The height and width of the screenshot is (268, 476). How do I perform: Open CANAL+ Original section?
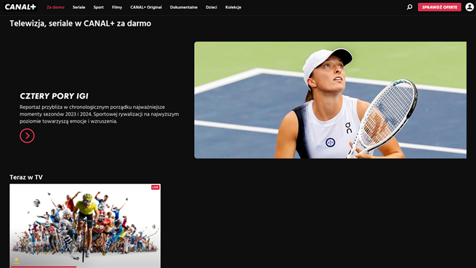[146, 7]
